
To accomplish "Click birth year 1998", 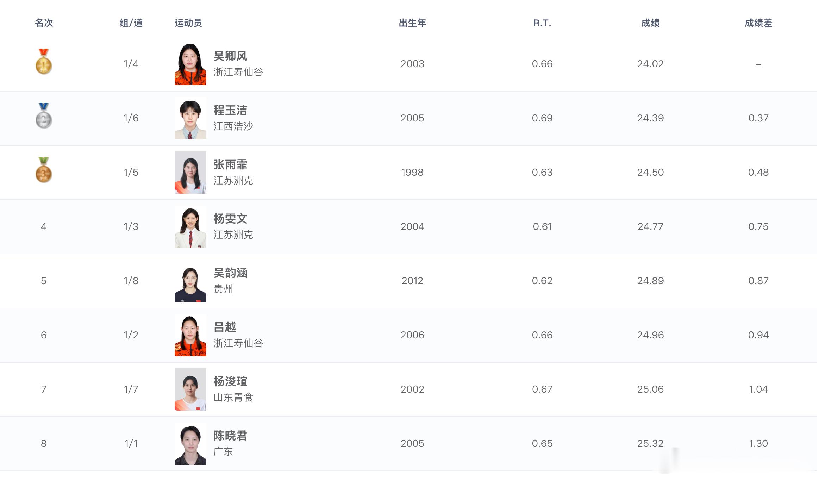I will (x=412, y=173).
